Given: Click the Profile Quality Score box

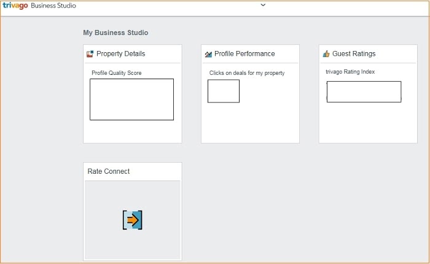Looking at the screenshot, I should (x=131, y=99).
